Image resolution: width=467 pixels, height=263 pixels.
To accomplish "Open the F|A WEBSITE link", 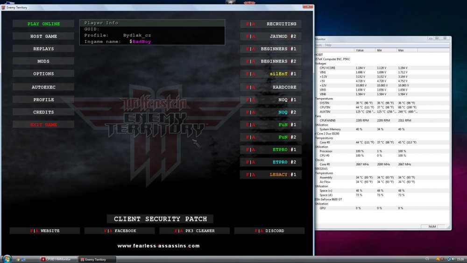I will coord(45,231).
